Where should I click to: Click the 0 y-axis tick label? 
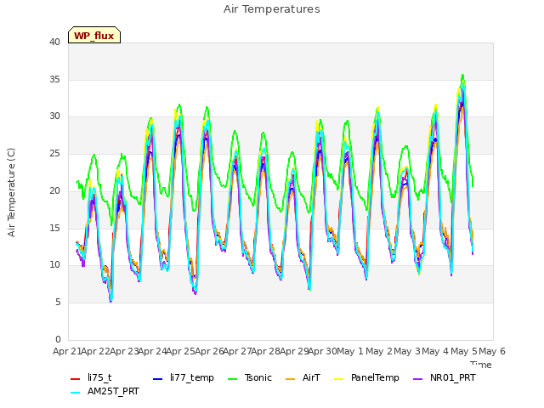pyautogui.click(x=58, y=339)
